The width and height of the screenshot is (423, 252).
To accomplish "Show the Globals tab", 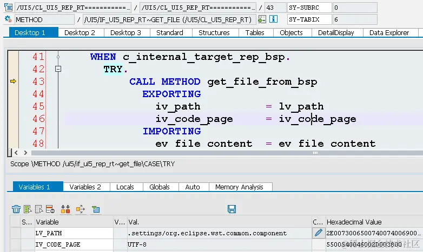I will (160, 187).
